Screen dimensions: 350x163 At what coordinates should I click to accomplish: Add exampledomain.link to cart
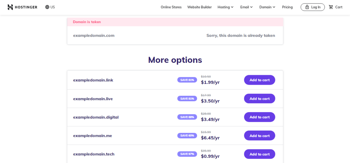(259, 80)
